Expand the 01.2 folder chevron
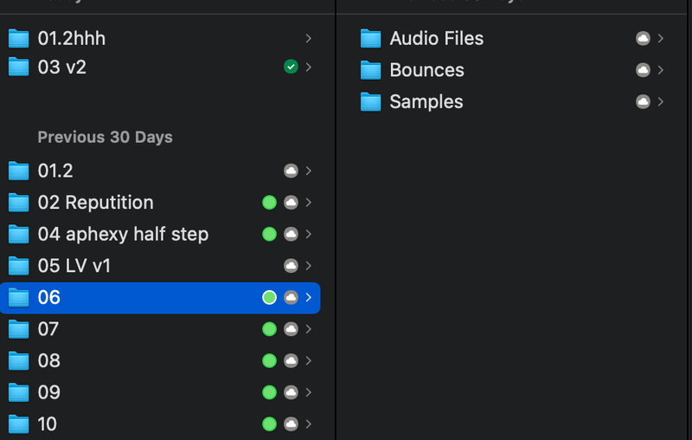This screenshot has width=692, height=440. click(309, 171)
